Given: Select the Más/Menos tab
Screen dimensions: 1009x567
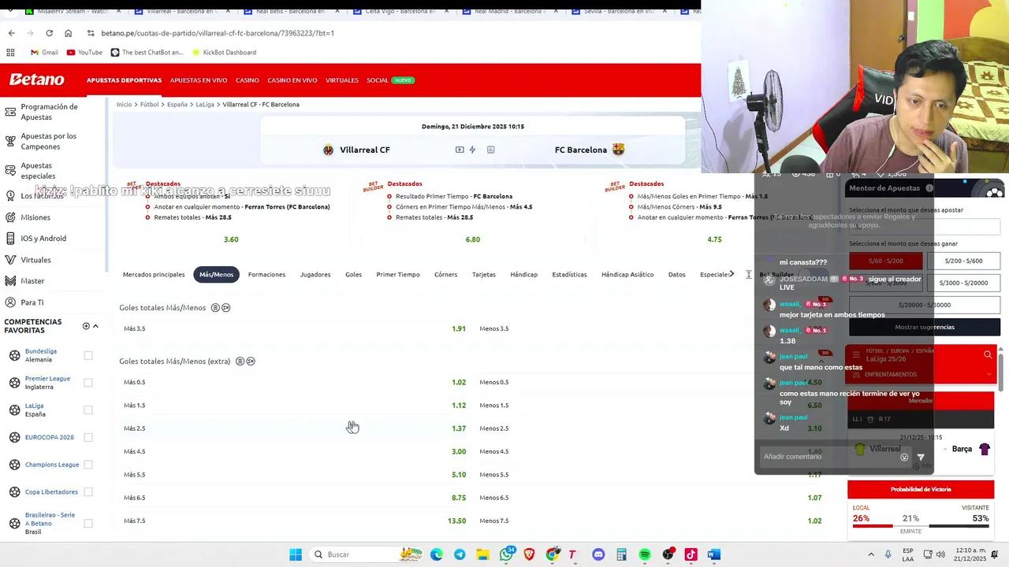Looking at the screenshot, I should (x=216, y=275).
